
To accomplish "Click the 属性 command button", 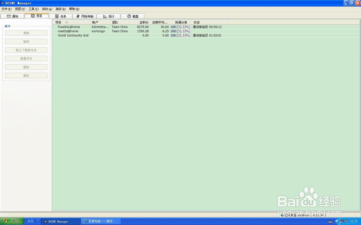I will tap(26, 76).
